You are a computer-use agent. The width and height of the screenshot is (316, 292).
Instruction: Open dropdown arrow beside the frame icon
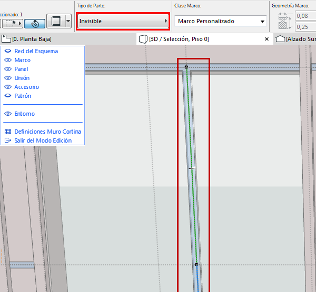tap(68, 22)
